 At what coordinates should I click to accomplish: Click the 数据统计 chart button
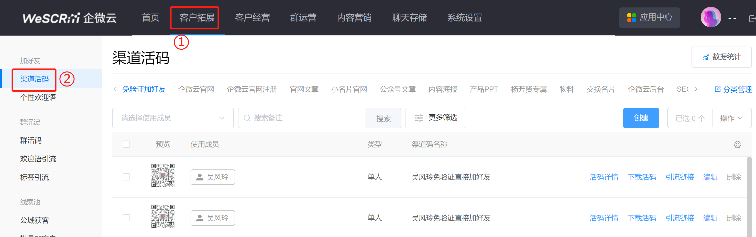(721, 57)
